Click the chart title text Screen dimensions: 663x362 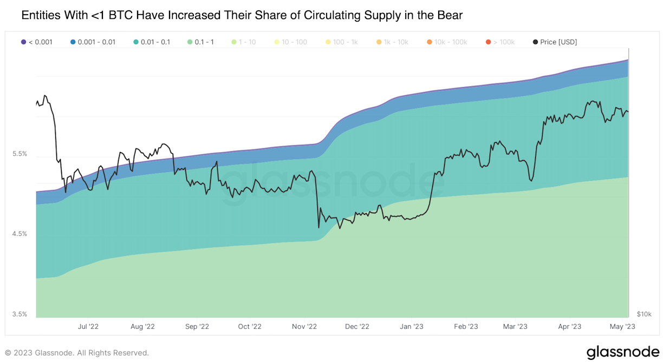242,16
